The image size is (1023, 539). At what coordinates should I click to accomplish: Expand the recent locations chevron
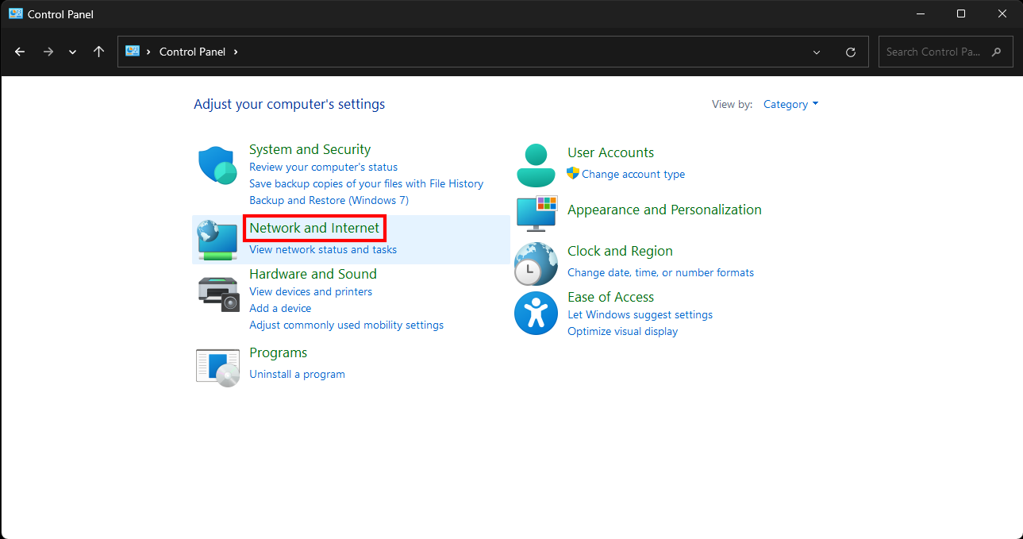(73, 52)
